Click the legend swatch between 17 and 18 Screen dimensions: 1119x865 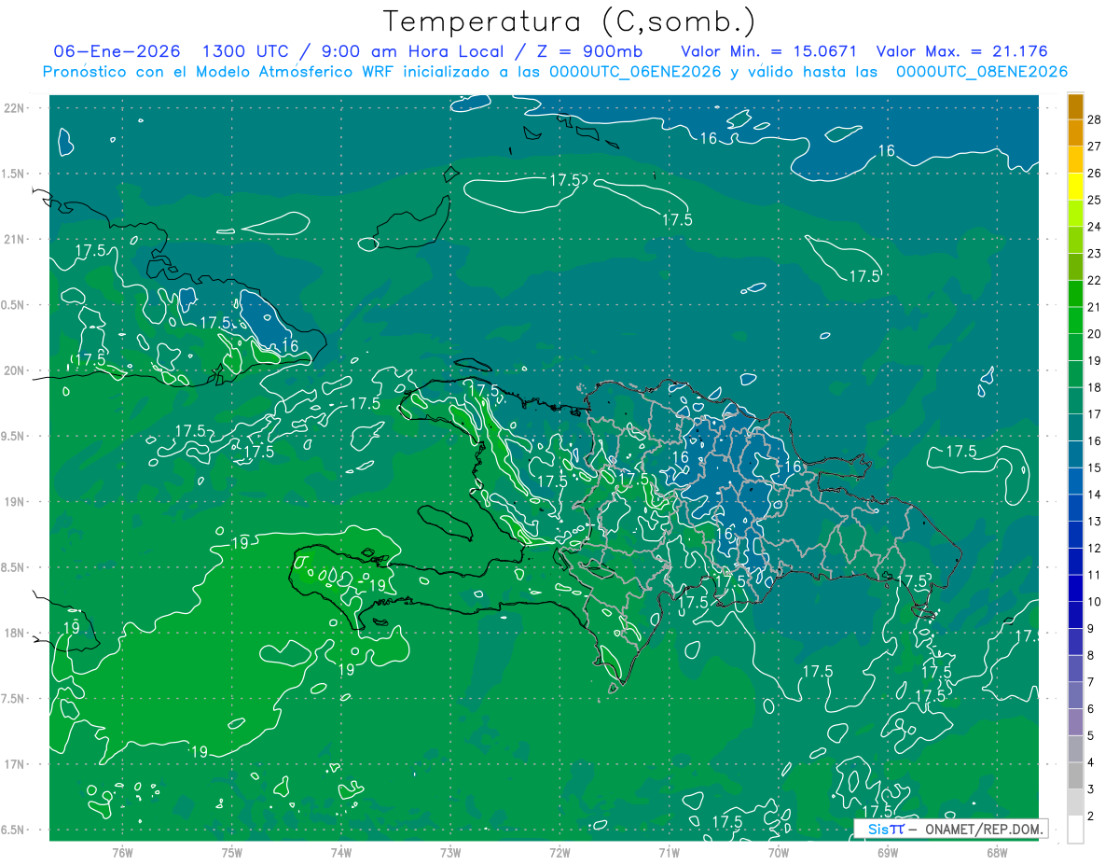pyautogui.click(x=1075, y=400)
